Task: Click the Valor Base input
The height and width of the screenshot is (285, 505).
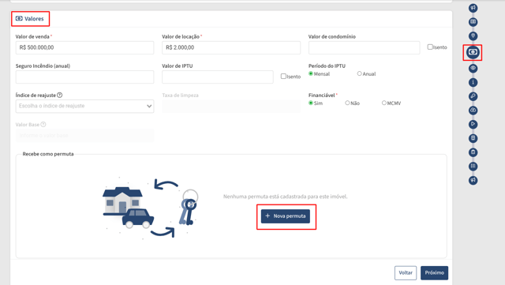Action: tap(84, 136)
